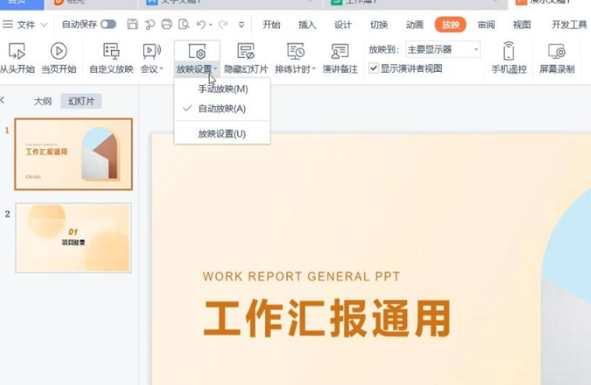Click the 放映设置 ribbon icon

pyautogui.click(x=197, y=52)
